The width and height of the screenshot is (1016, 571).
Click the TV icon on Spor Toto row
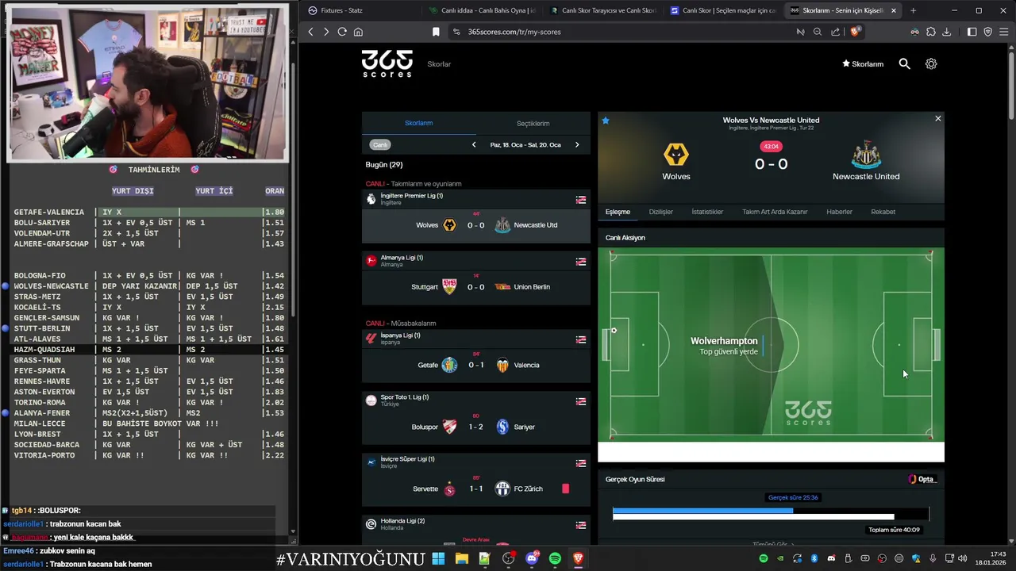point(581,401)
